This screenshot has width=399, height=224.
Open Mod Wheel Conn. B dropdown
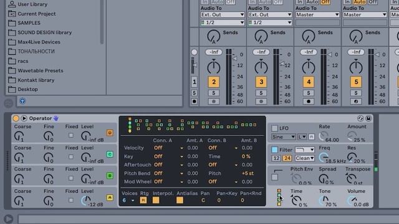tap(223, 182)
